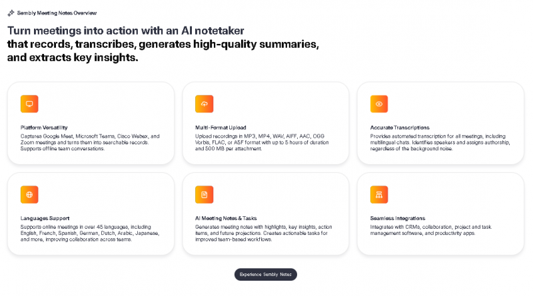Image resolution: width=533 pixels, height=296 pixels.
Task: Click the eye icon for Accurate Transcriptions
Action: (x=379, y=104)
